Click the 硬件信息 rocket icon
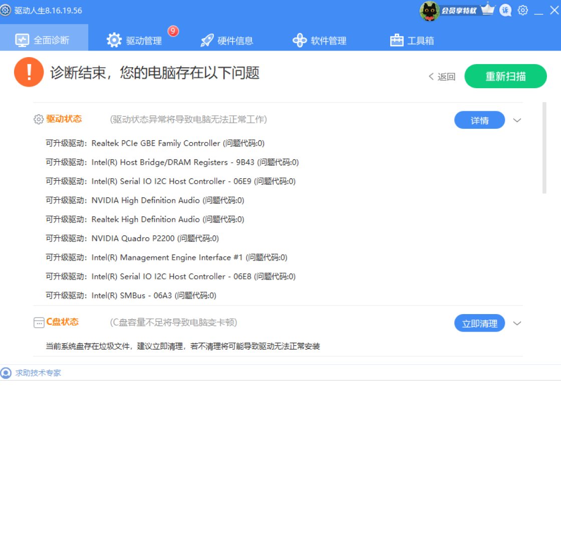 [x=207, y=40]
